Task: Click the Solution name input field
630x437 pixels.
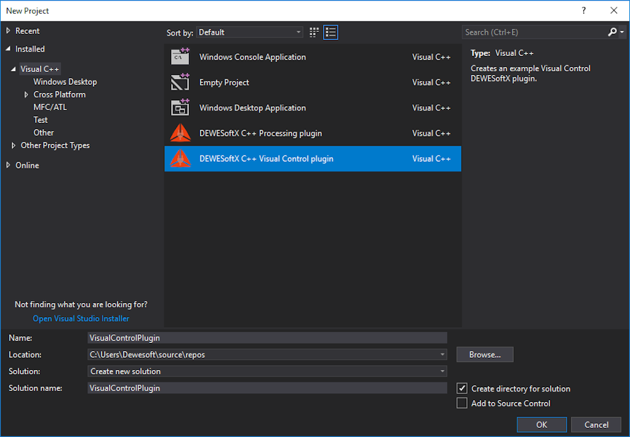Action: [267, 388]
